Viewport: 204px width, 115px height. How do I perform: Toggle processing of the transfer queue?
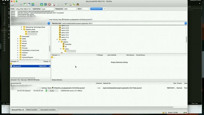(x=46, y=4)
